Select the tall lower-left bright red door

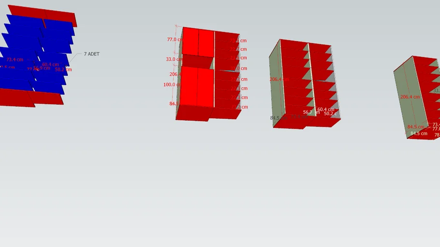click(x=190, y=87)
